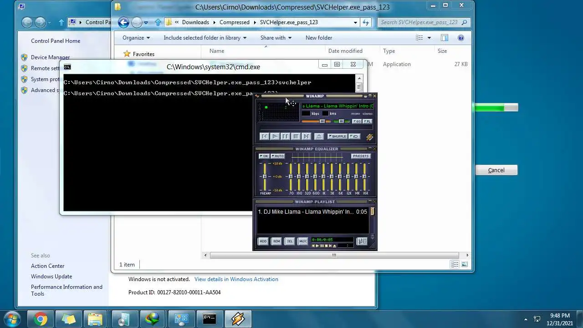This screenshot has width=583, height=328.
Task: Open the Windows Start menu
Action: (x=12, y=319)
